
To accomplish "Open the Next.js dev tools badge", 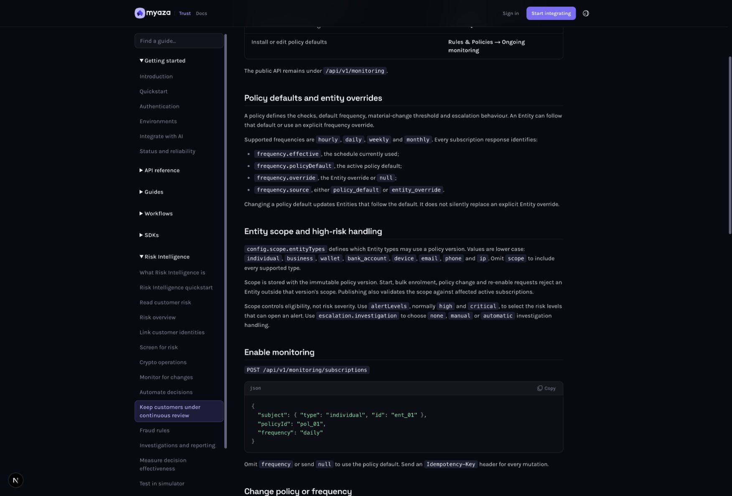I will coord(15,480).
